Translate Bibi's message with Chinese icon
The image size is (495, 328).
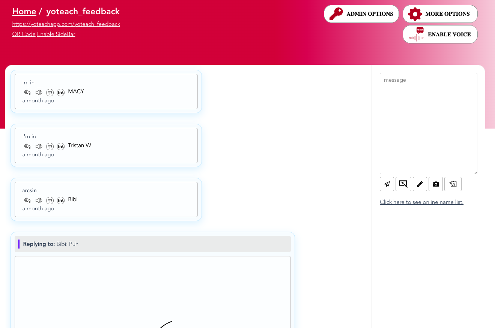(x=50, y=200)
